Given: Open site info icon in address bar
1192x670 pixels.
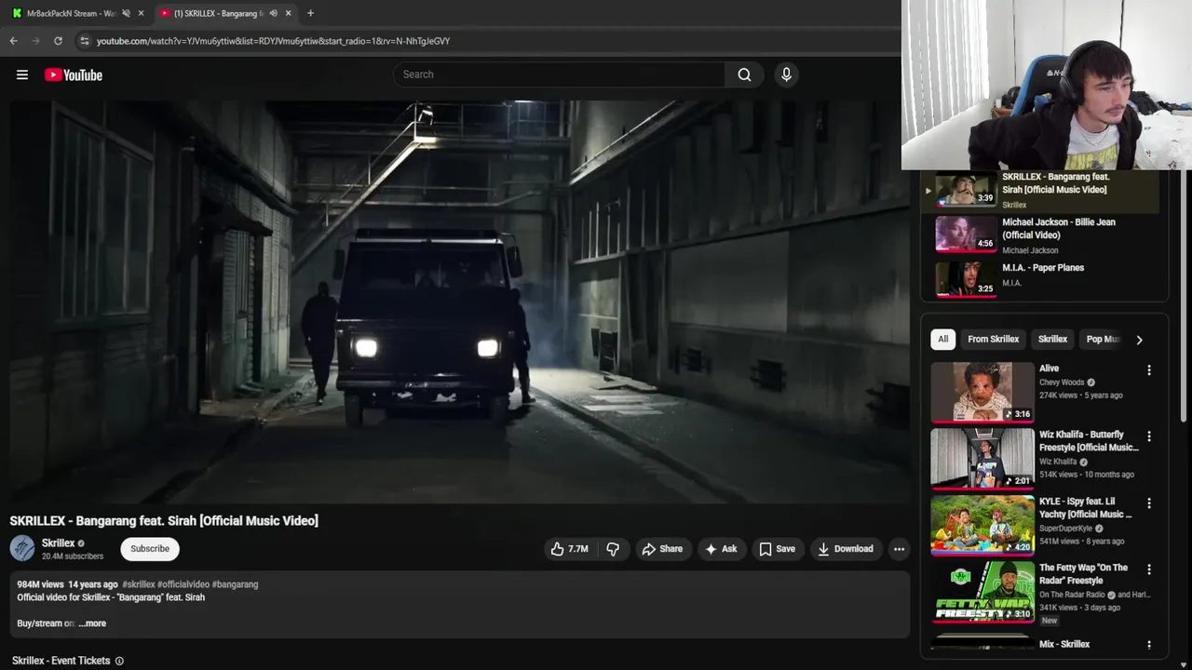Looking at the screenshot, I should (84, 41).
